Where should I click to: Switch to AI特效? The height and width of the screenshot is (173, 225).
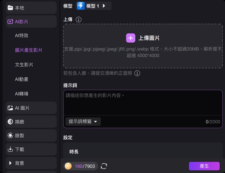(x=22, y=35)
